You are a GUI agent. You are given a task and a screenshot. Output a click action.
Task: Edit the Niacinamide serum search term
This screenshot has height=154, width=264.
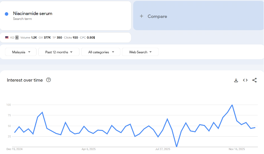tap(33, 14)
